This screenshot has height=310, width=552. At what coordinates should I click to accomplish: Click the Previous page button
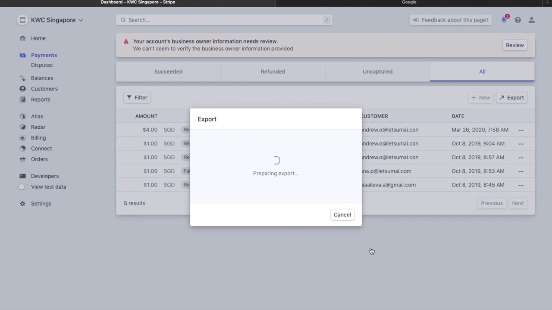[x=492, y=203]
